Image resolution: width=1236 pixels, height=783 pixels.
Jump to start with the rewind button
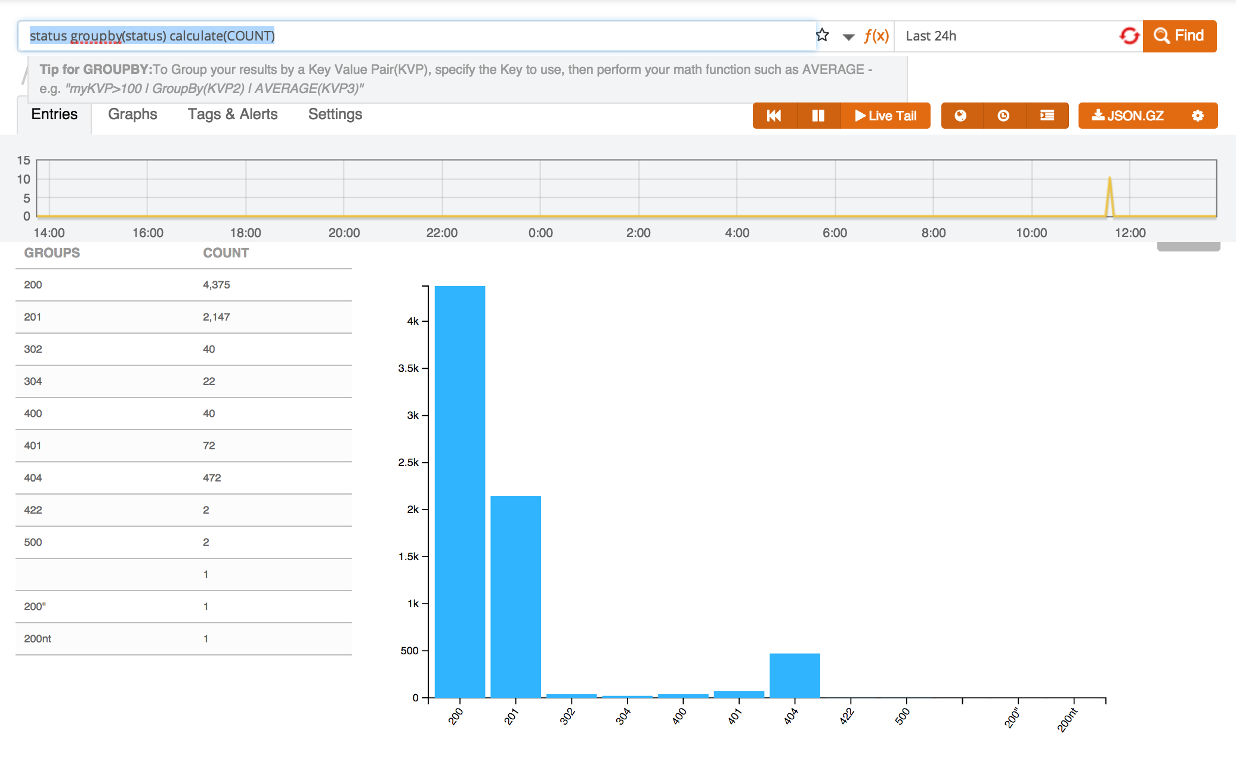click(774, 116)
